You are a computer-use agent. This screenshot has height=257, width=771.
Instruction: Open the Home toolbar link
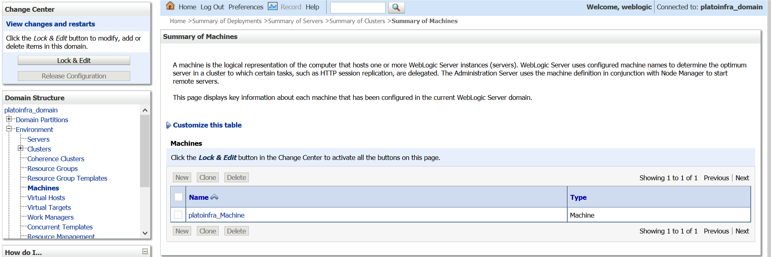[187, 7]
